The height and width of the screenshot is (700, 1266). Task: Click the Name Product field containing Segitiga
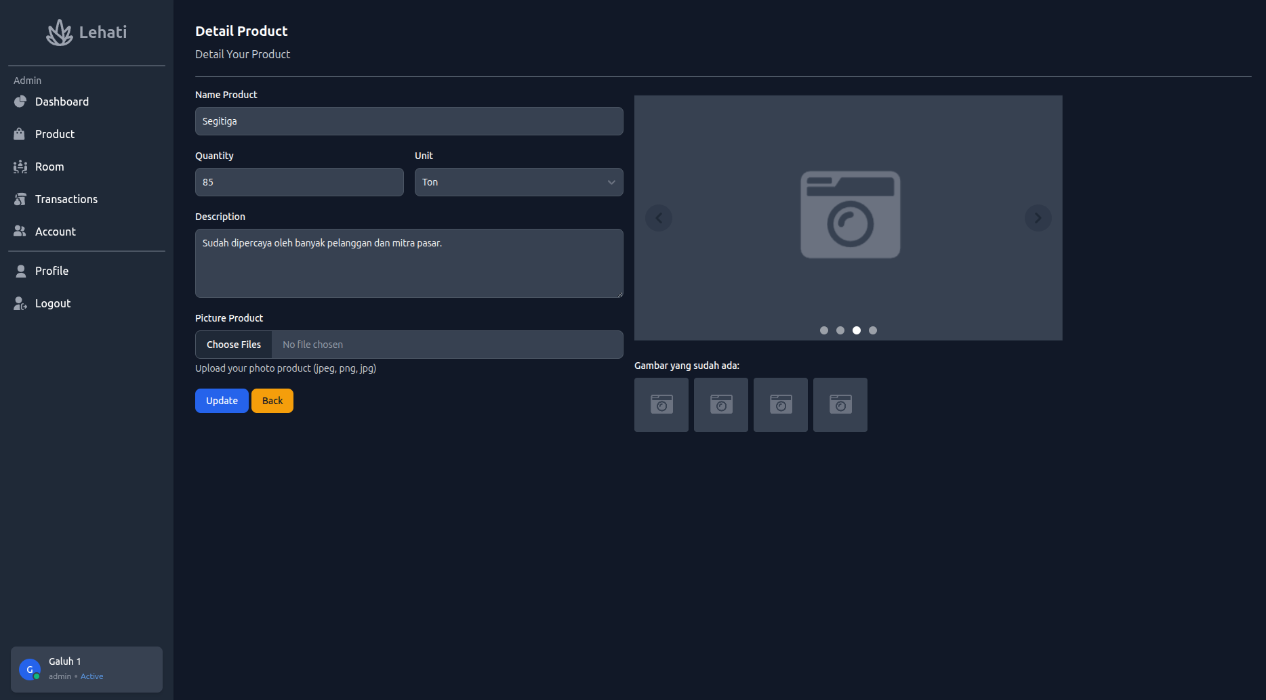(409, 121)
